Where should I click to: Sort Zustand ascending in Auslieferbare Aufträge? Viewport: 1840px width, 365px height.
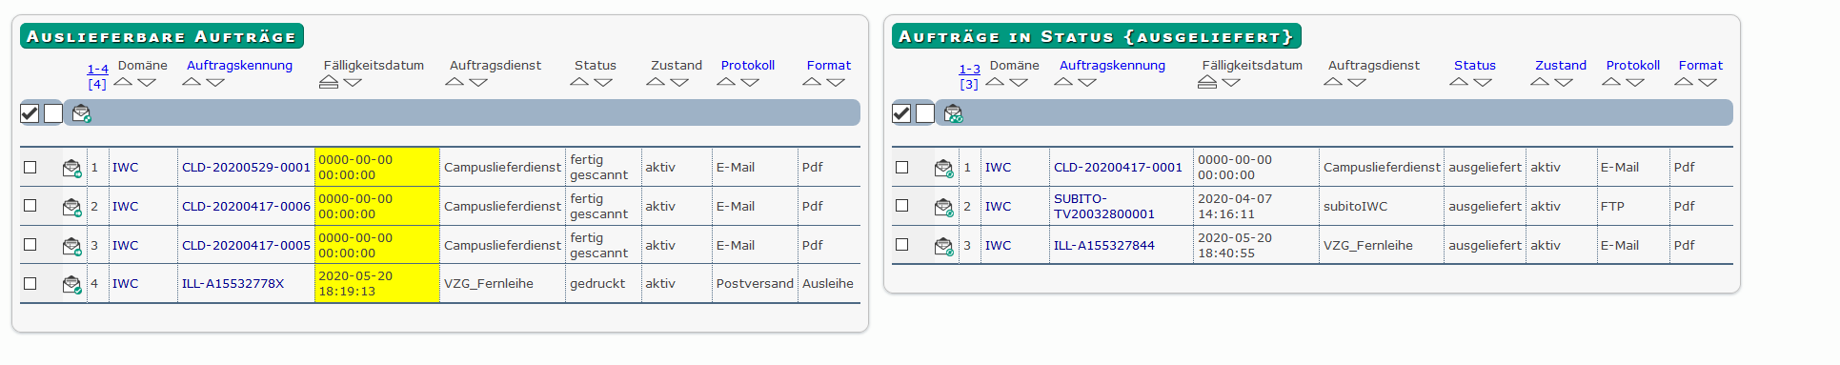click(x=656, y=82)
